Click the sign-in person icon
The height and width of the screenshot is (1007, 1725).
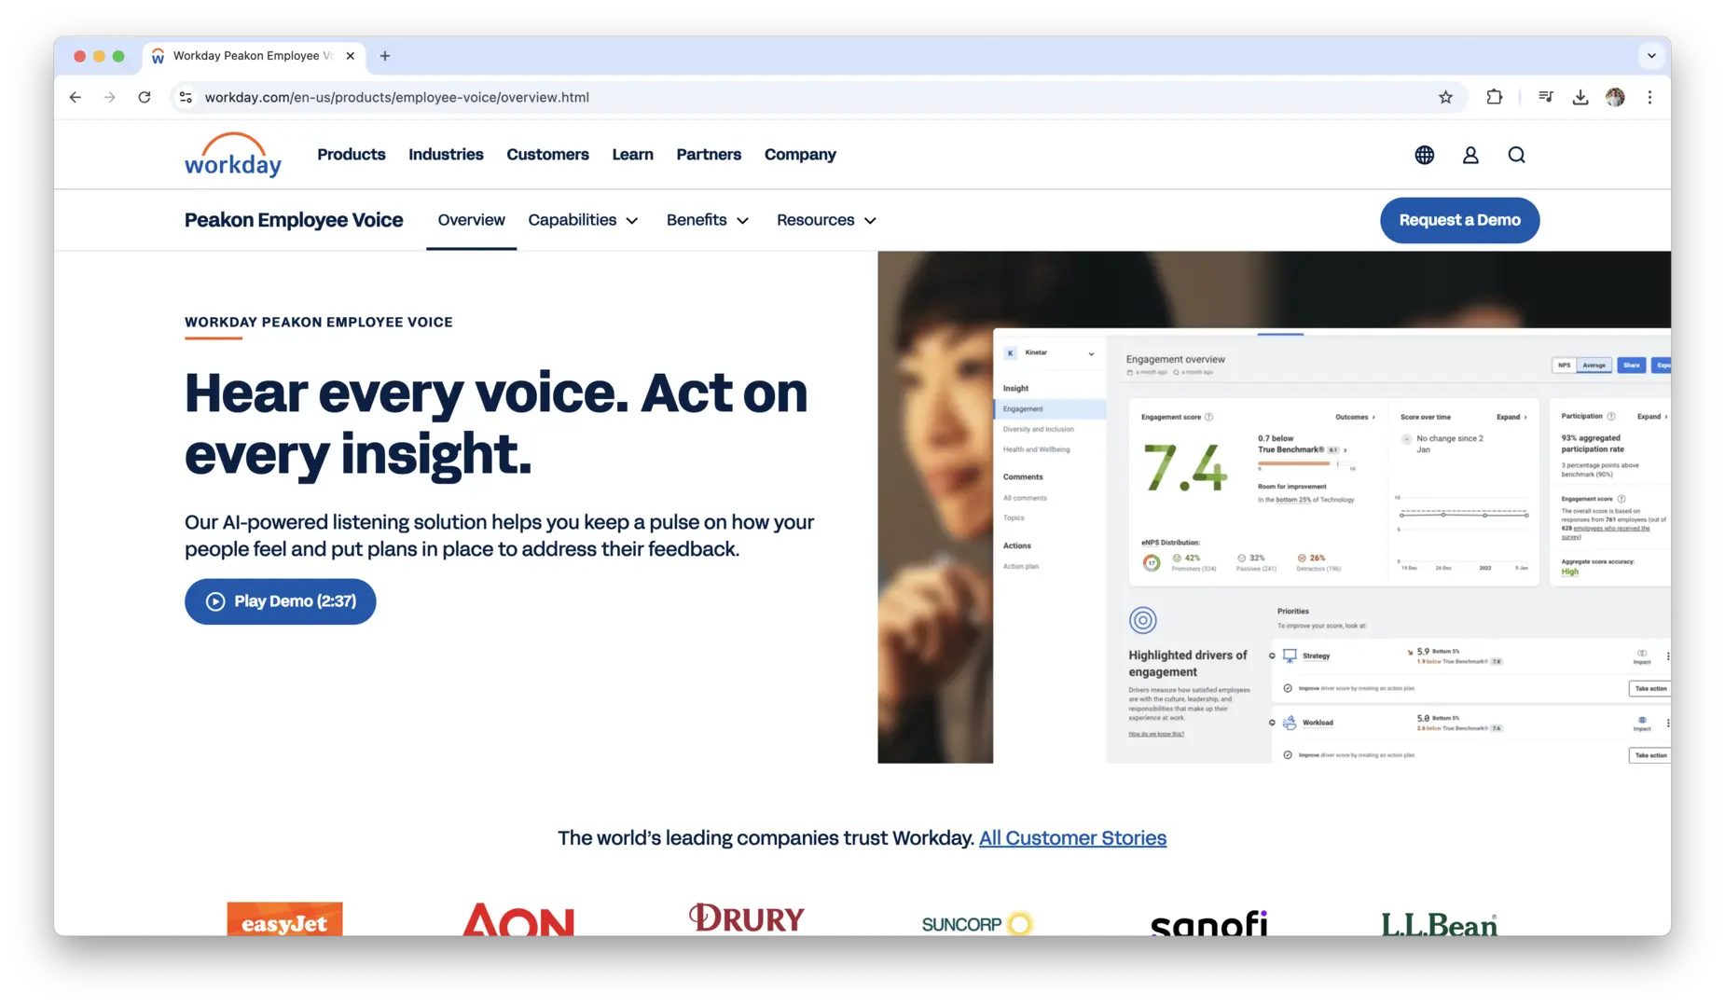[x=1470, y=155]
